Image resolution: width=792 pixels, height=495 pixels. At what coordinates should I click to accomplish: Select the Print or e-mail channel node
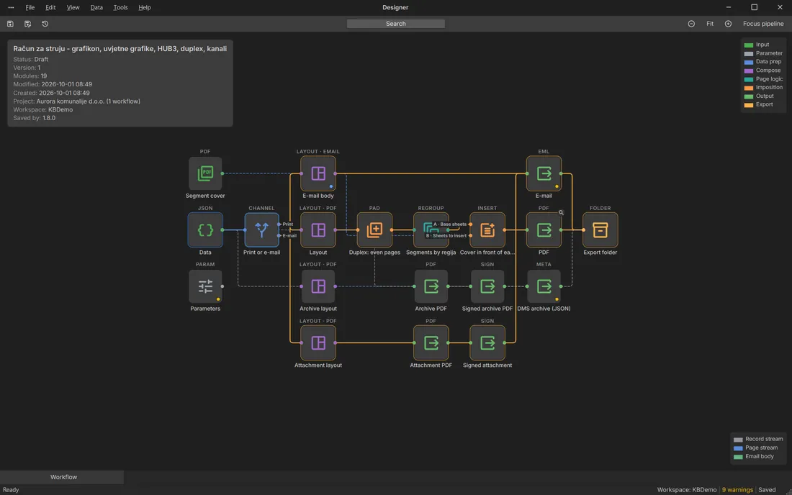pyautogui.click(x=261, y=230)
